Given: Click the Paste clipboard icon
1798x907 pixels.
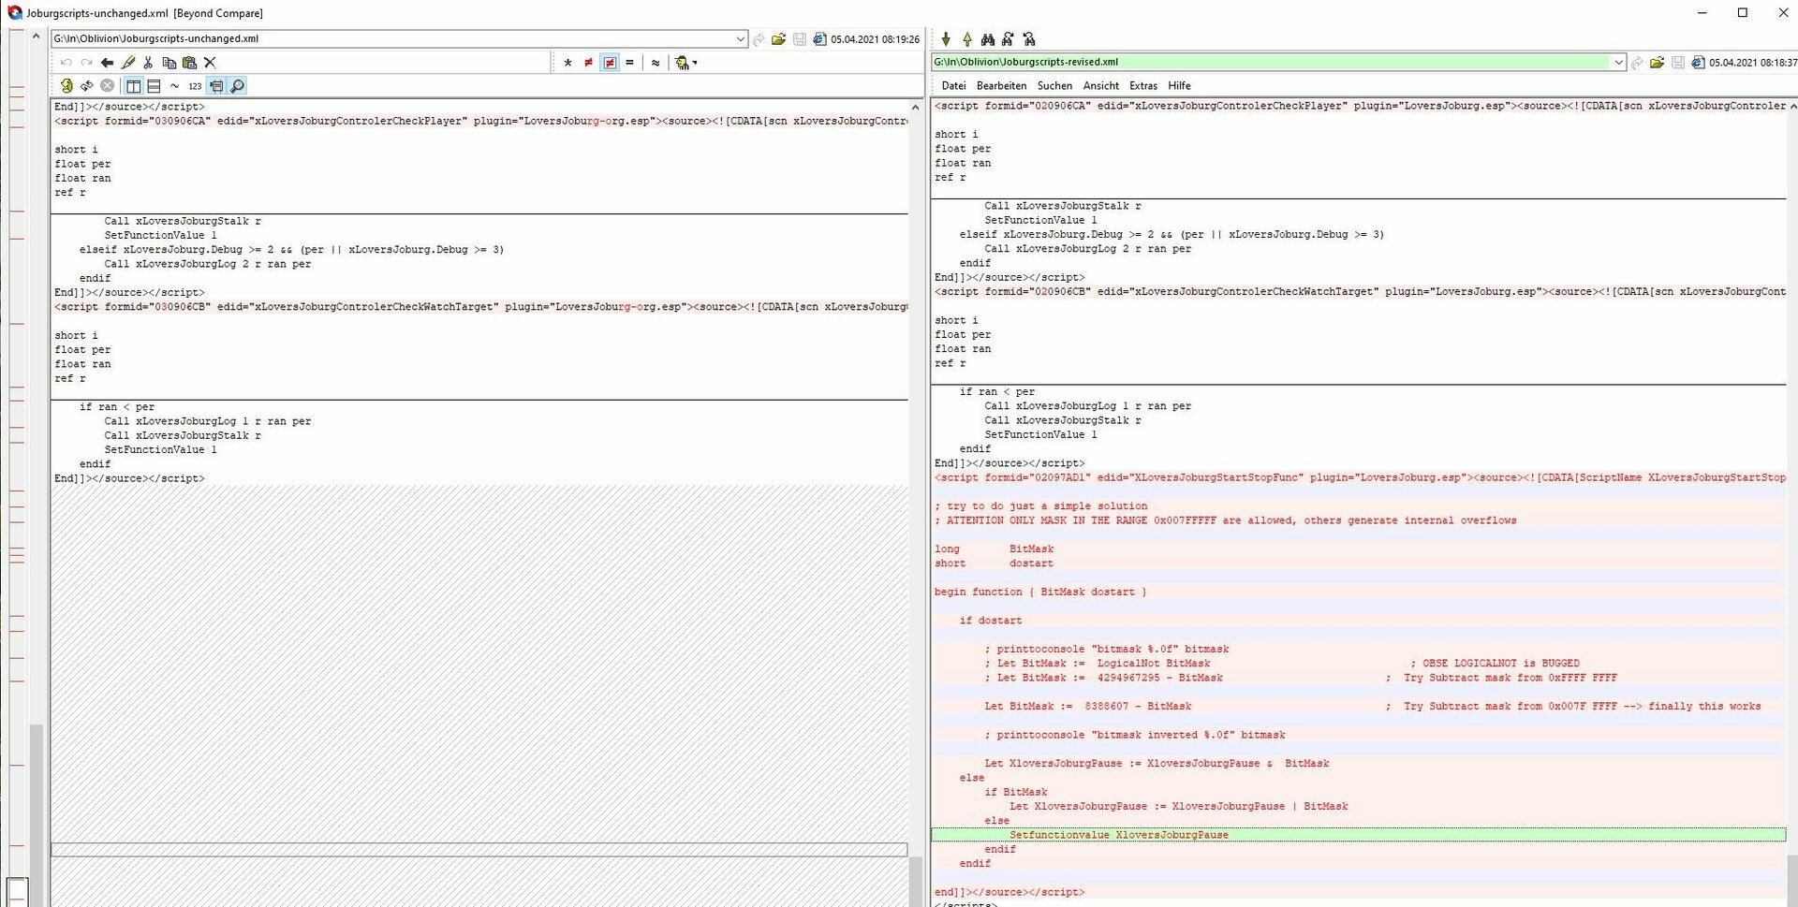Looking at the screenshot, I should (189, 63).
